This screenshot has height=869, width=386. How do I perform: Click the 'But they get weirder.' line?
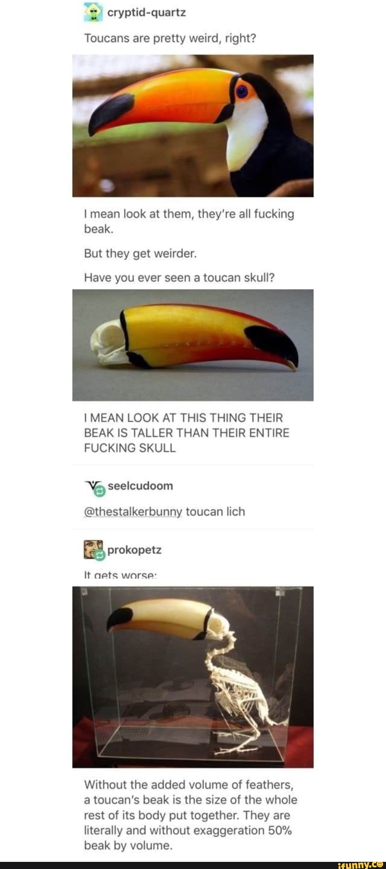coord(140,254)
